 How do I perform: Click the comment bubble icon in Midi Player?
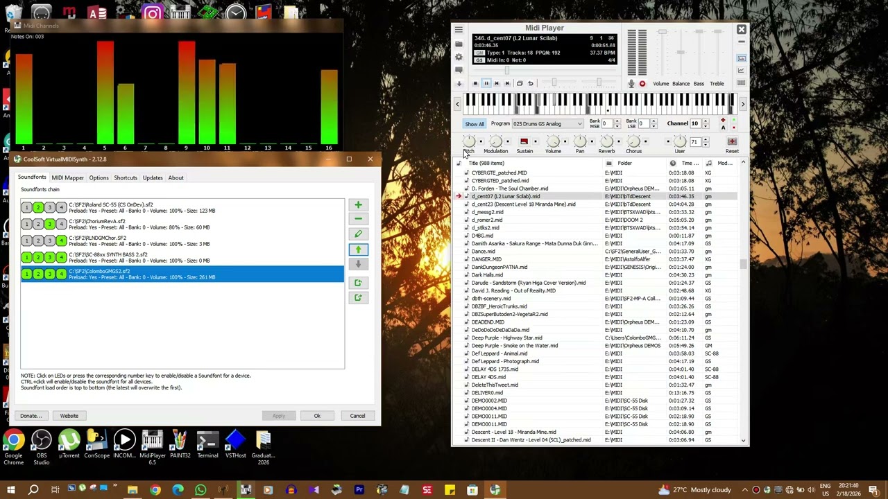point(459,70)
